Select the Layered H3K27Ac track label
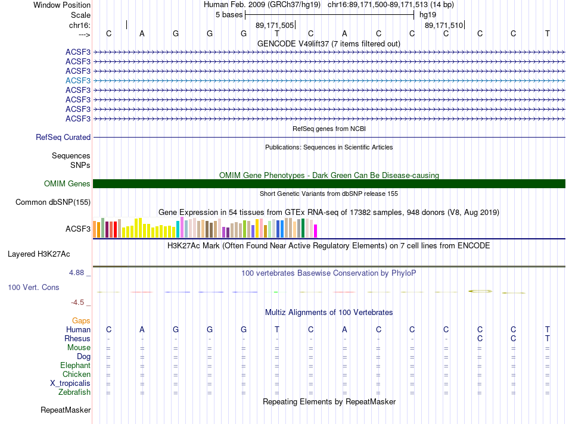 pyautogui.click(x=39, y=254)
